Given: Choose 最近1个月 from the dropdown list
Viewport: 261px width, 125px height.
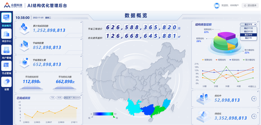Looking at the screenshot, I should (248, 28).
